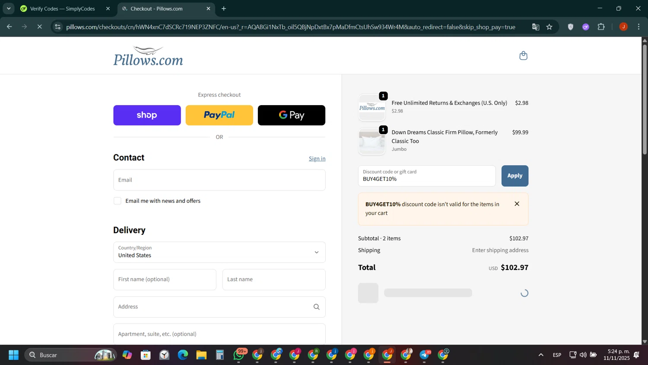
Task: Open the purple coupon extension icon
Action: pyautogui.click(x=586, y=27)
